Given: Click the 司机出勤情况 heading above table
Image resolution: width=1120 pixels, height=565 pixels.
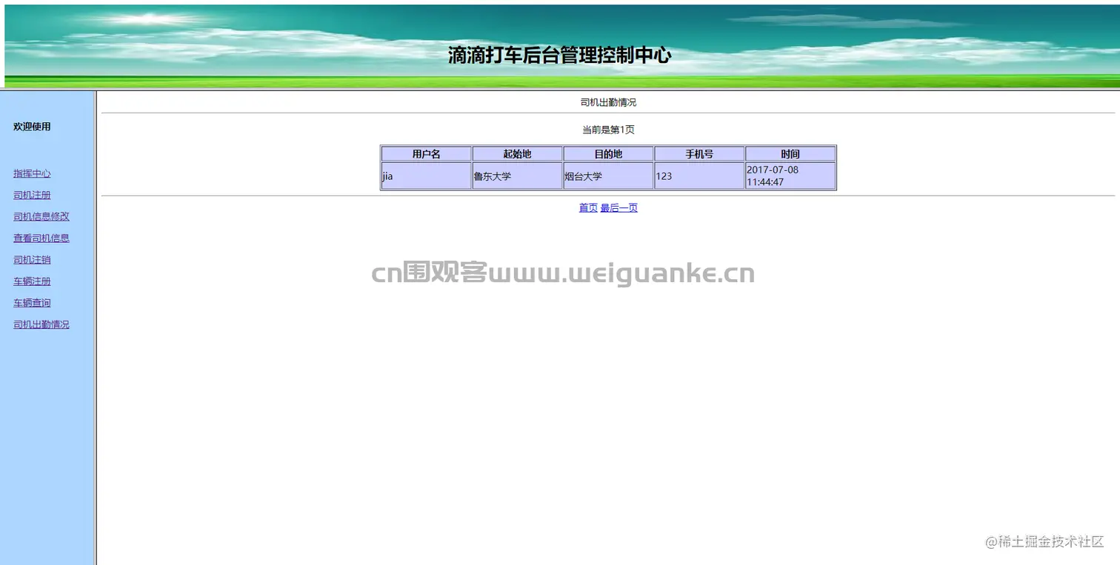Looking at the screenshot, I should pyautogui.click(x=608, y=102).
